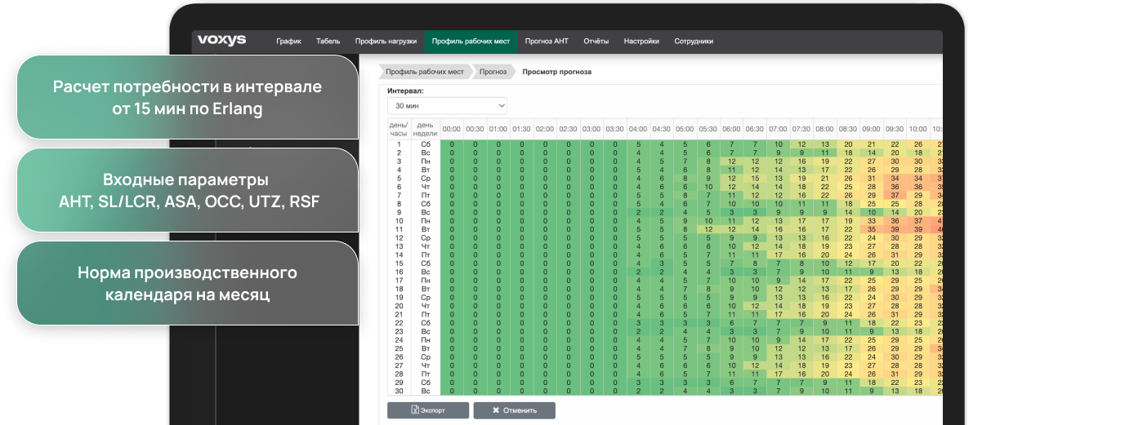Image resolution: width=1134 pixels, height=425 pixels.
Task: Expand the Интервал 30 мин dropdown
Action: pyautogui.click(x=447, y=106)
